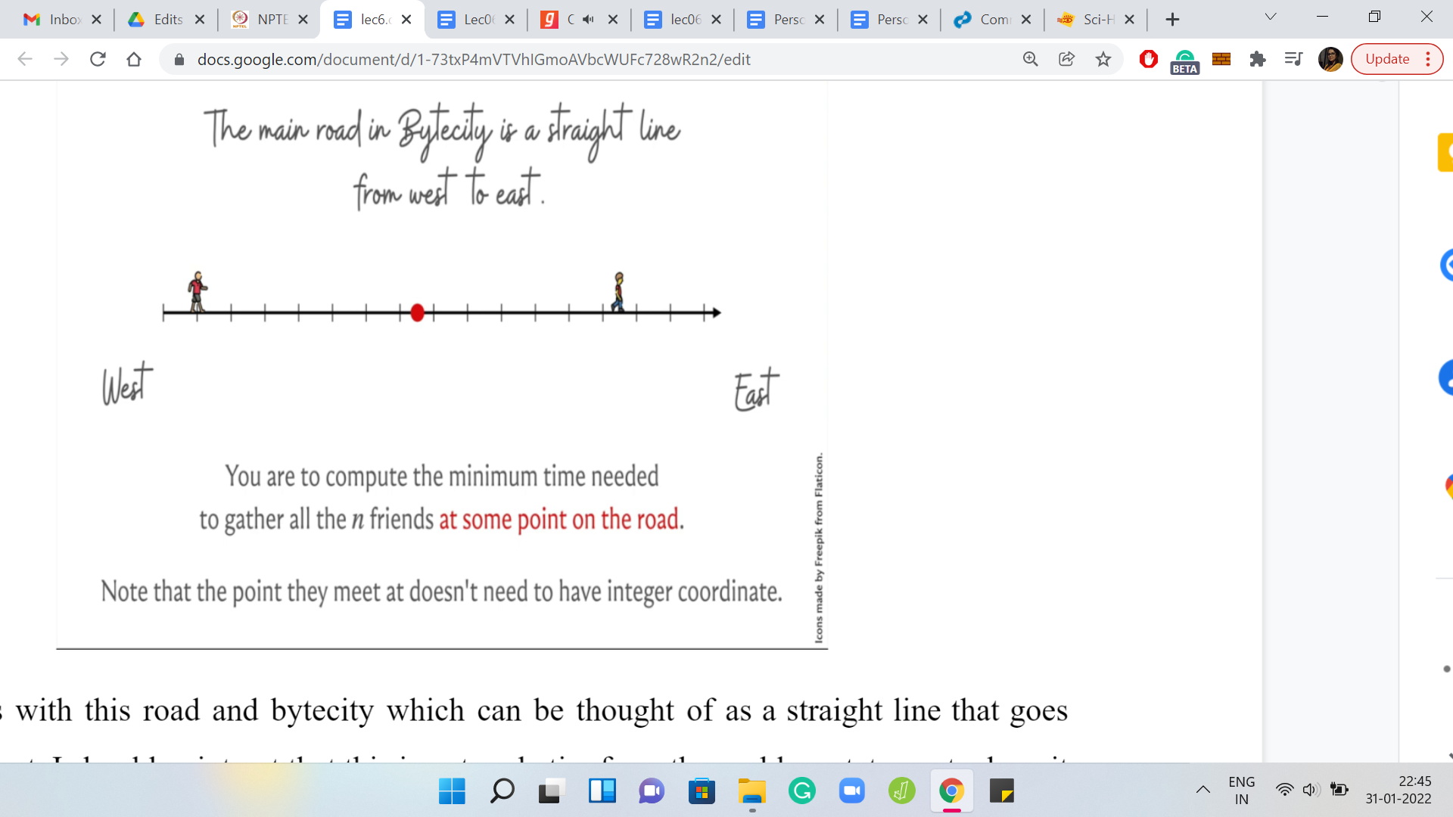Close the Inbox Gmail tab
The height and width of the screenshot is (817, 1453).
click(x=96, y=20)
